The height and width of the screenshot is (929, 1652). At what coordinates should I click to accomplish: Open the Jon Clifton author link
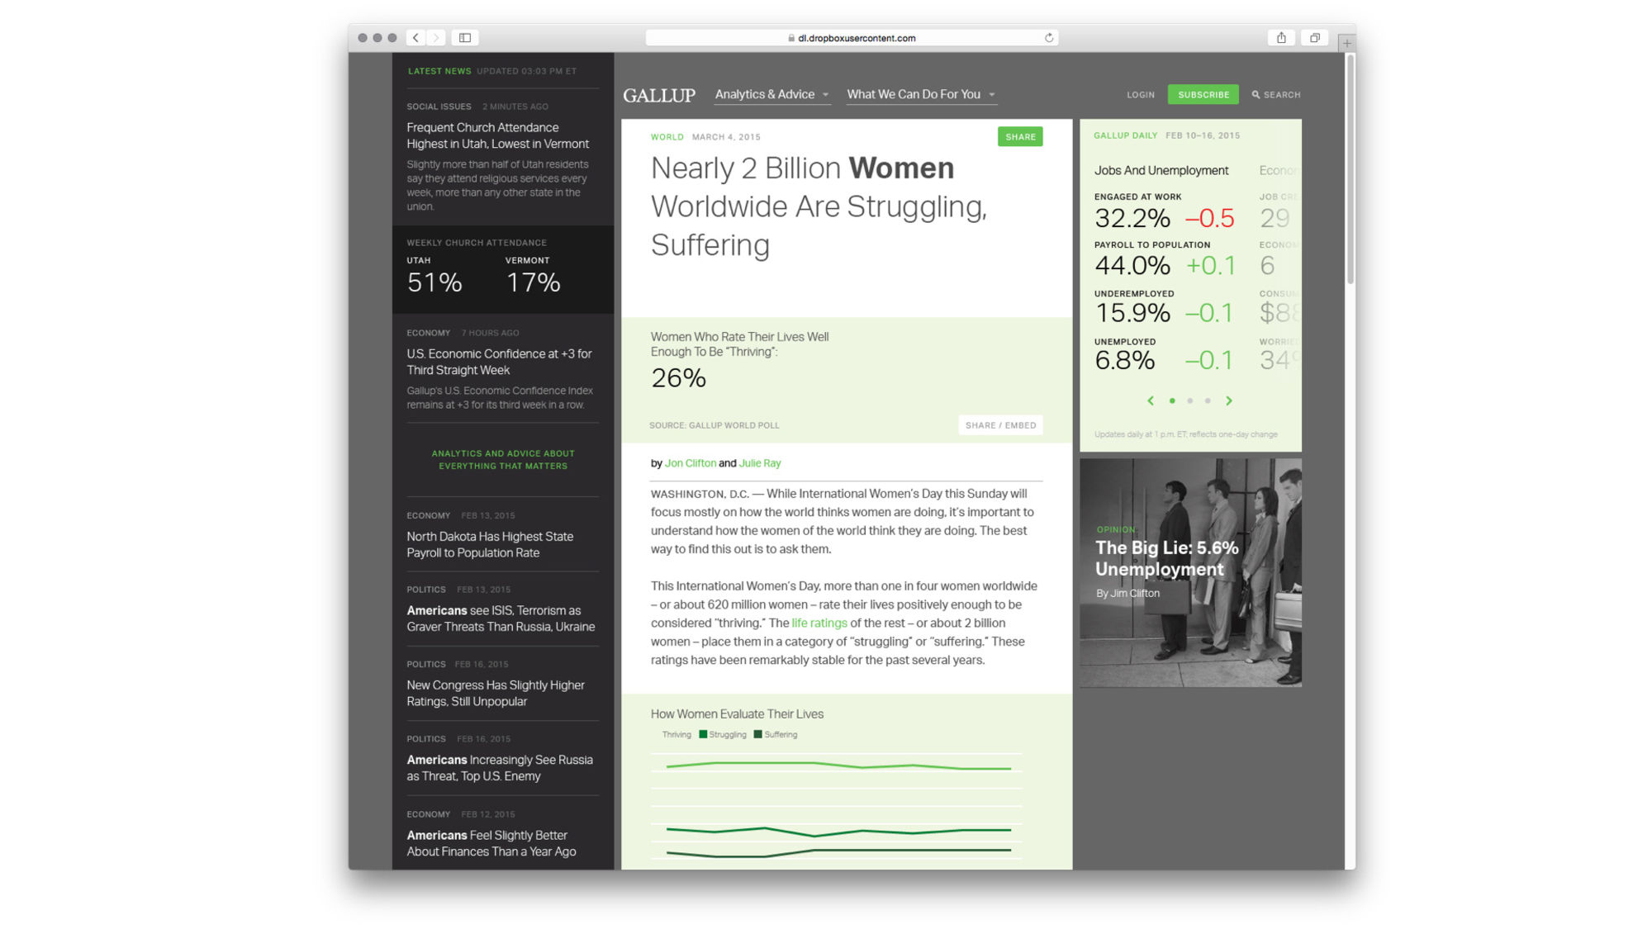[x=690, y=463]
